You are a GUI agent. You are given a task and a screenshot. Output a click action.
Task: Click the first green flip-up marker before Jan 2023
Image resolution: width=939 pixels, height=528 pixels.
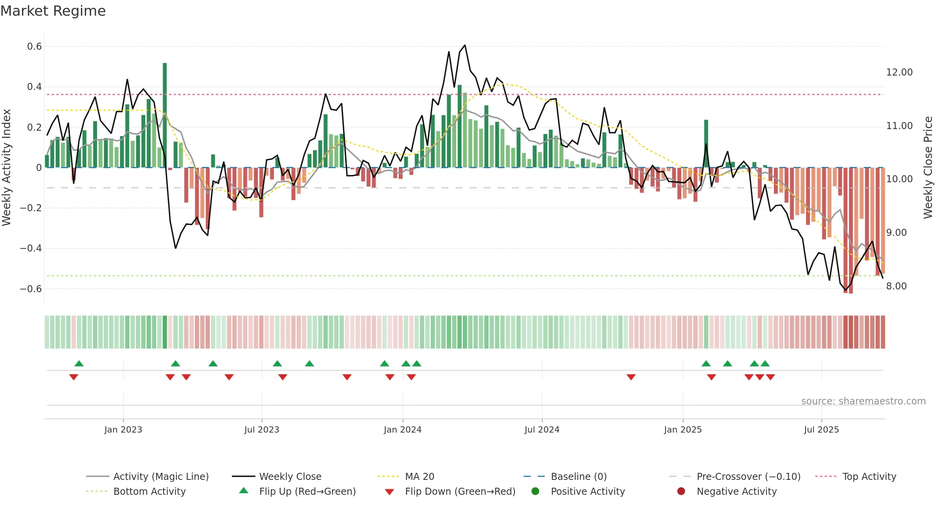[79, 363]
